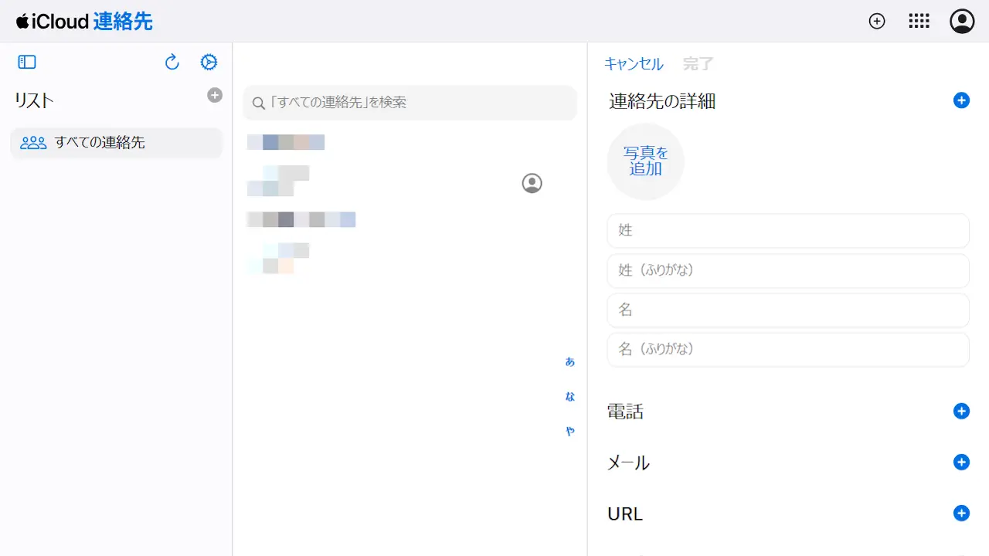Click the 姓 last name field

tap(788, 231)
